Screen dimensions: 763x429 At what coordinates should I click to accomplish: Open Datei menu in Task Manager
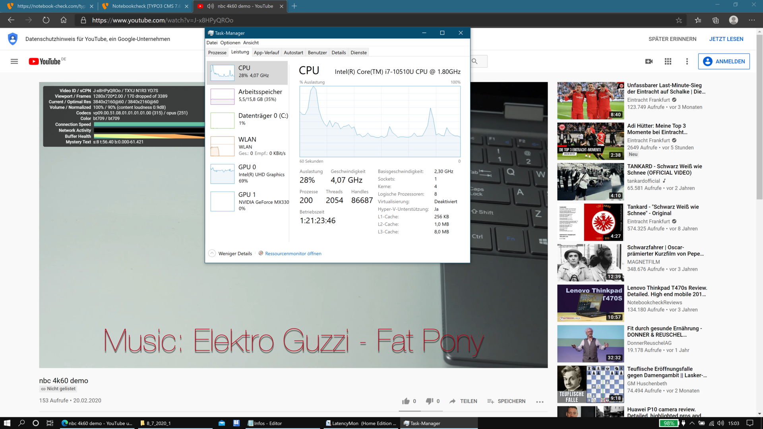coord(212,43)
